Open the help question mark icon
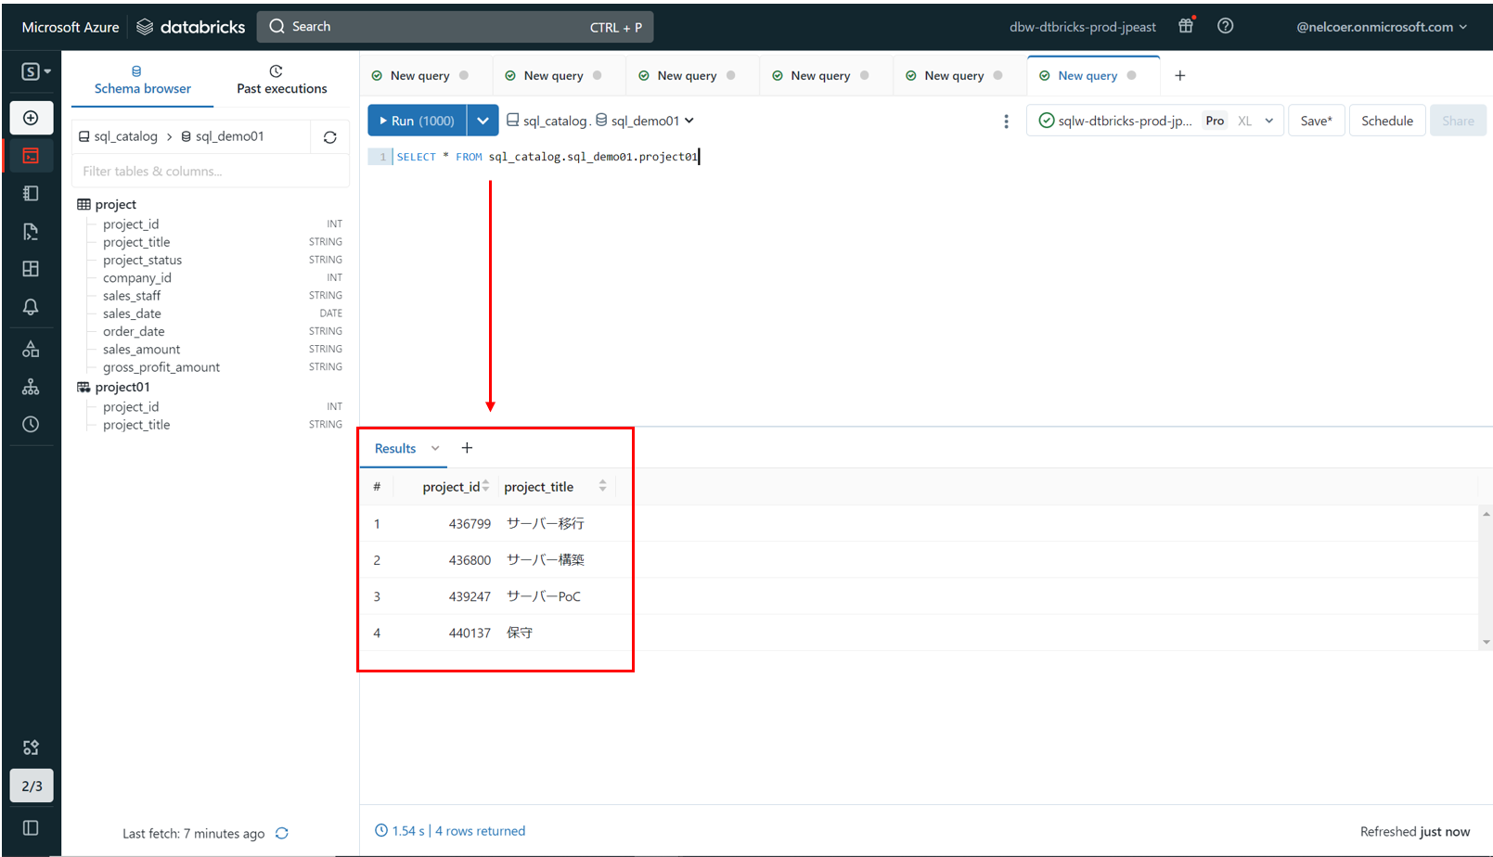This screenshot has height=857, width=1493. point(1225,27)
